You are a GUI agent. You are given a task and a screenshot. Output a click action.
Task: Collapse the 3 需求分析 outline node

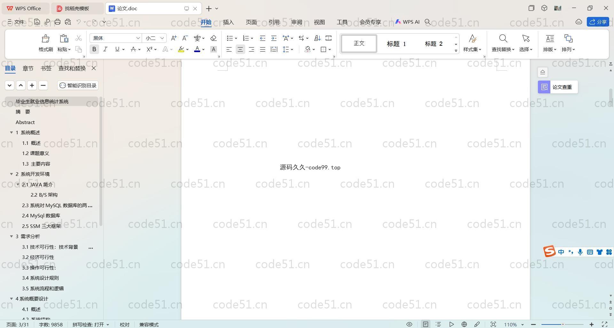pyautogui.click(x=12, y=236)
